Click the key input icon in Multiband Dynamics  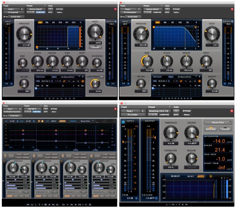[x=5, y=116]
